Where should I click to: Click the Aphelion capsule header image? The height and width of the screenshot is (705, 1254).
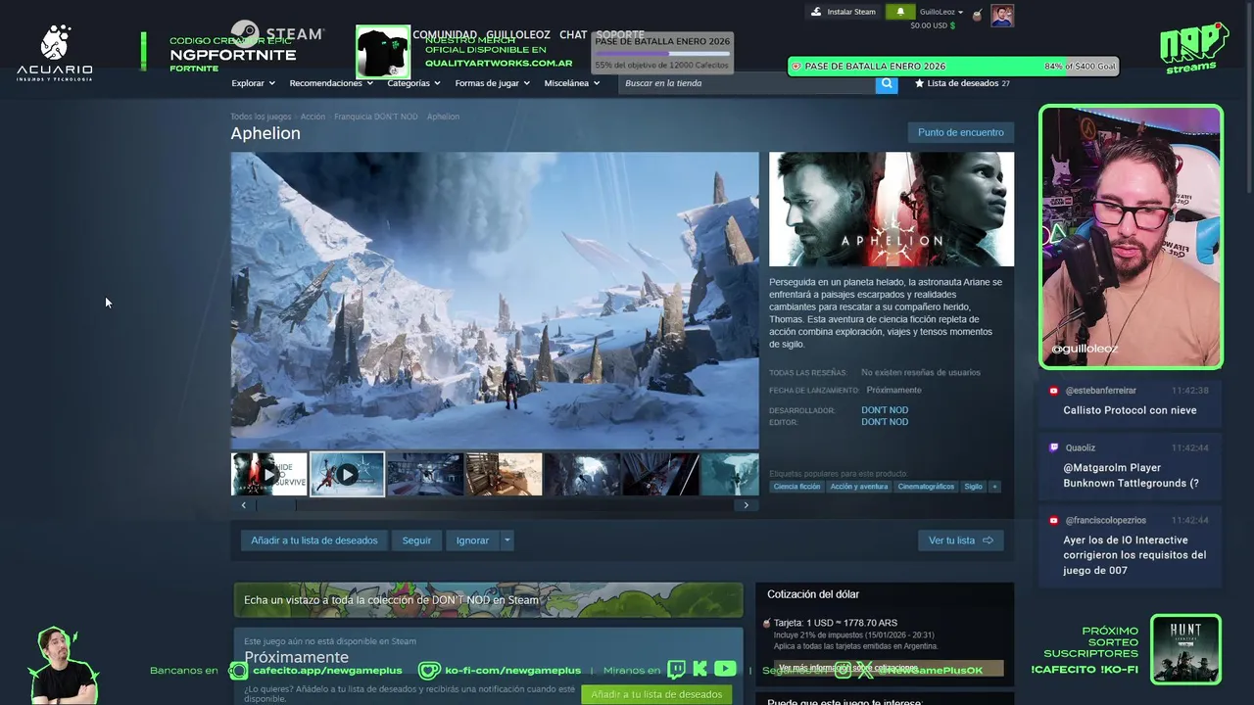[x=892, y=209]
